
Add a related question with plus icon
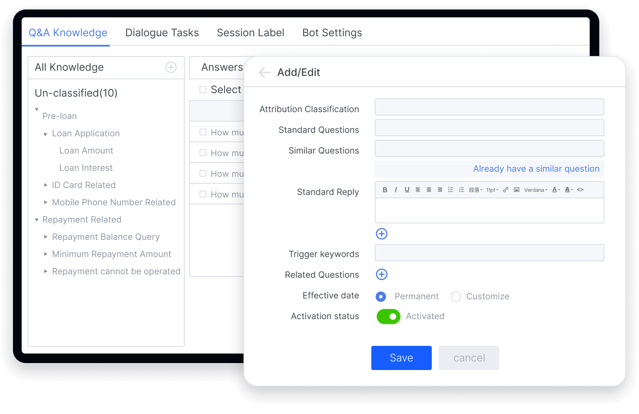coord(382,274)
